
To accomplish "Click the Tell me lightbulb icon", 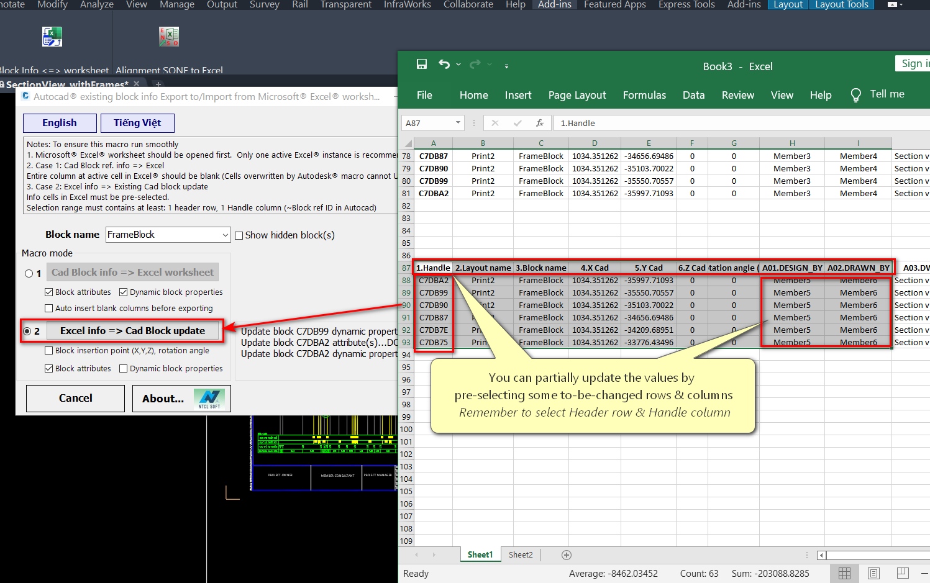I will click(x=855, y=95).
